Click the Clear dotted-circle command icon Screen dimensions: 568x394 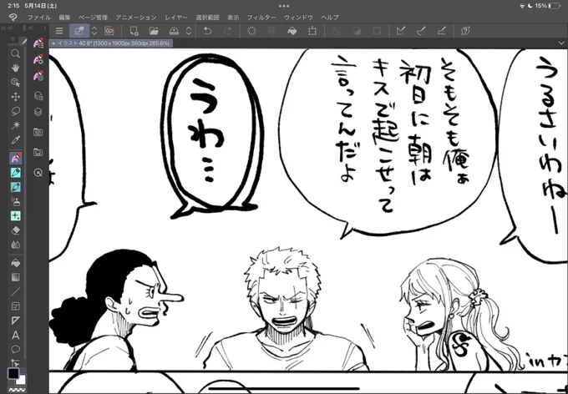tap(251, 31)
